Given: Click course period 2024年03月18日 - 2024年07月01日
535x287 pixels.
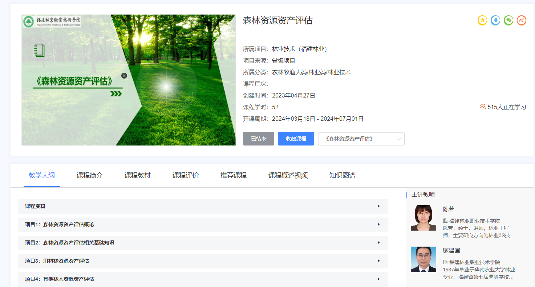Looking at the screenshot, I should click(x=318, y=119).
